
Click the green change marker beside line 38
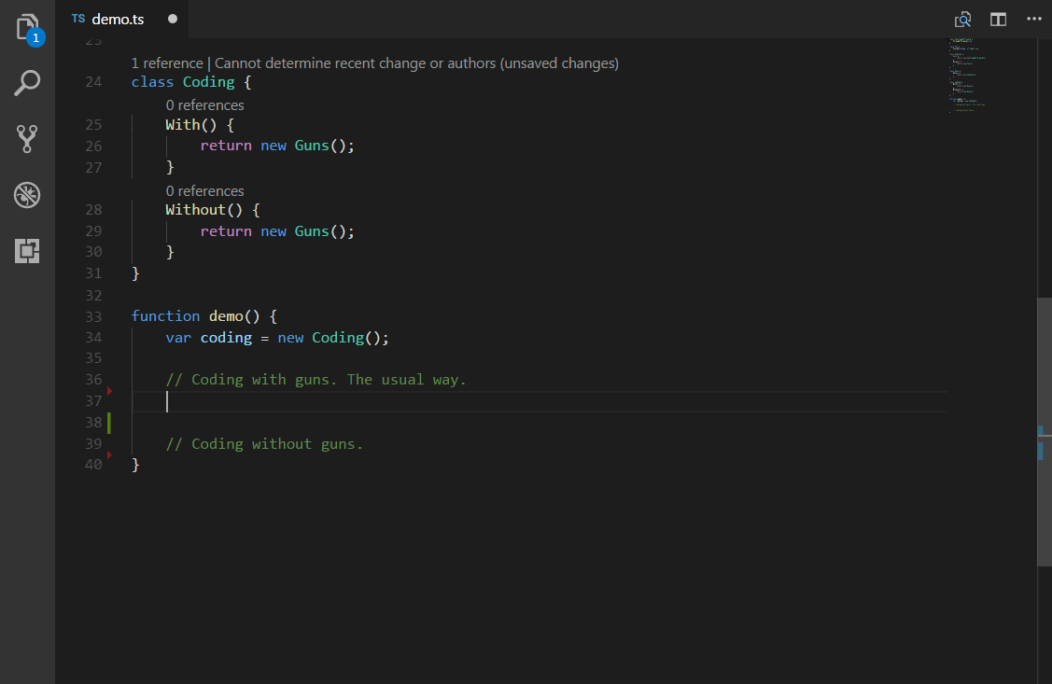click(x=108, y=423)
